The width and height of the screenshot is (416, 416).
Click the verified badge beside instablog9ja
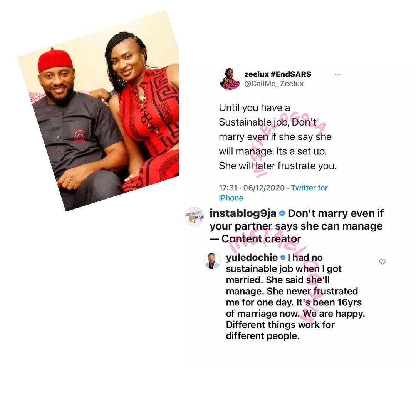tap(282, 213)
